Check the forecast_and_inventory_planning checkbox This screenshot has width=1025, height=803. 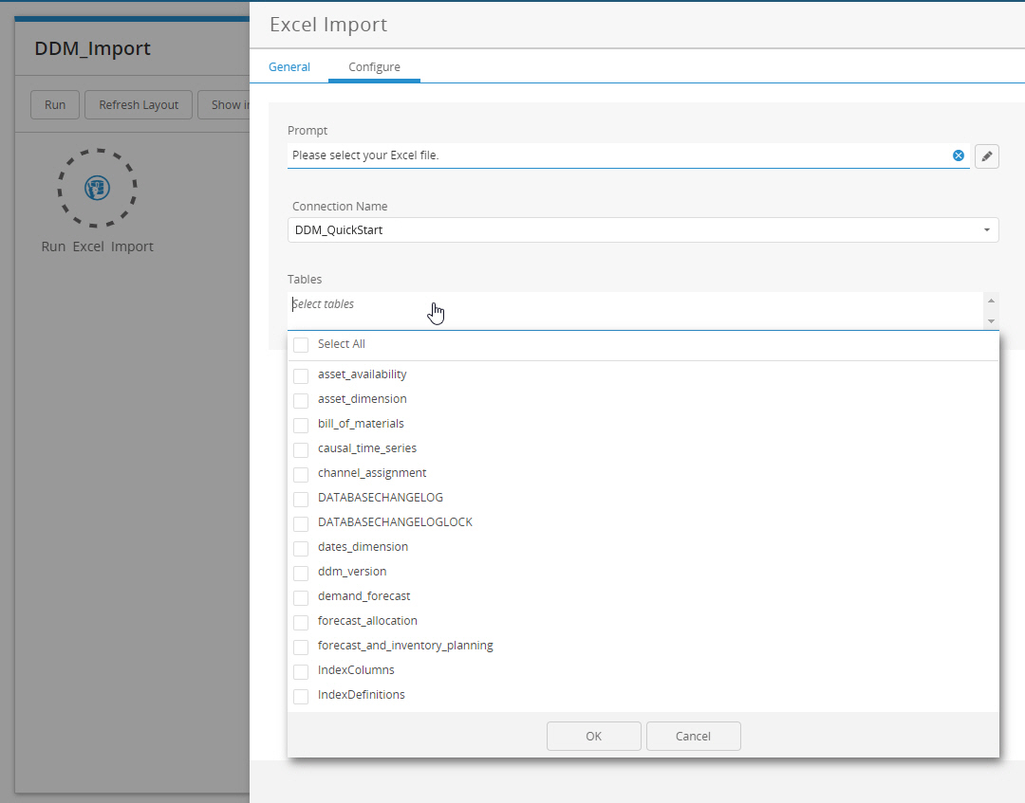pos(301,647)
